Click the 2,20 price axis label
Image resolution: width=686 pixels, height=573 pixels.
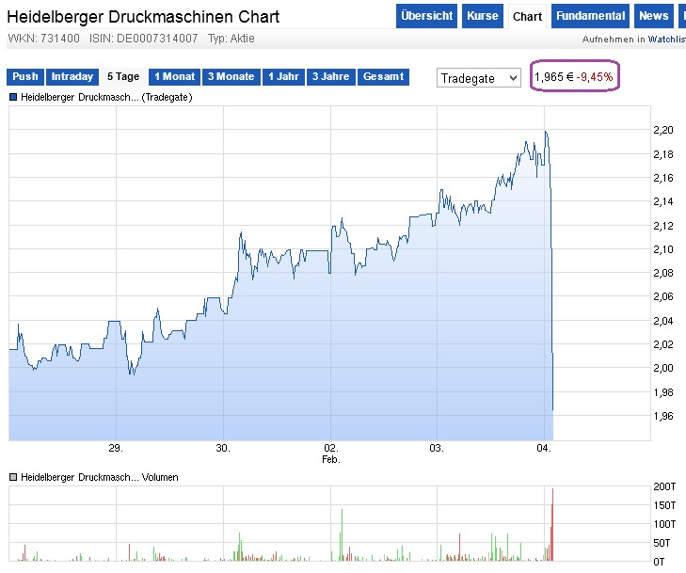[x=663, y=130]
